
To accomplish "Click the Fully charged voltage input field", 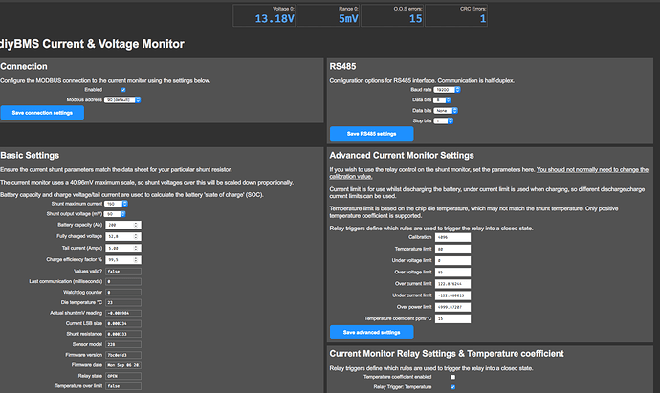I will [x=123, y=236].
